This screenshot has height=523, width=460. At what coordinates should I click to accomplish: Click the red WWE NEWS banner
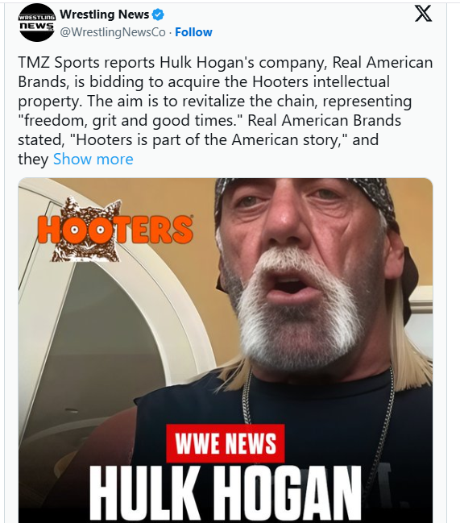[226, 443]
